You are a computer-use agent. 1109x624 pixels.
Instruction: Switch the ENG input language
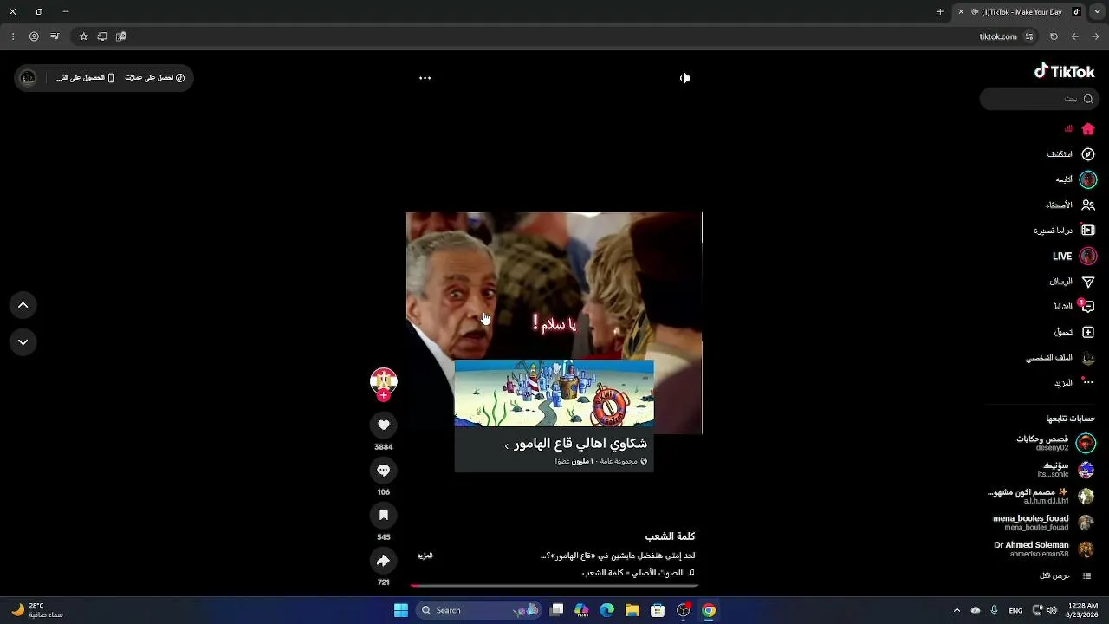(1015, 610)
